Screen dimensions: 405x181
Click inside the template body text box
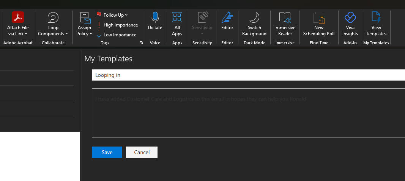click(248, 113)
